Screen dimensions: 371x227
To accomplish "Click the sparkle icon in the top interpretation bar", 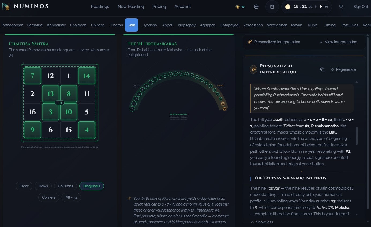I will pos(250,42).
